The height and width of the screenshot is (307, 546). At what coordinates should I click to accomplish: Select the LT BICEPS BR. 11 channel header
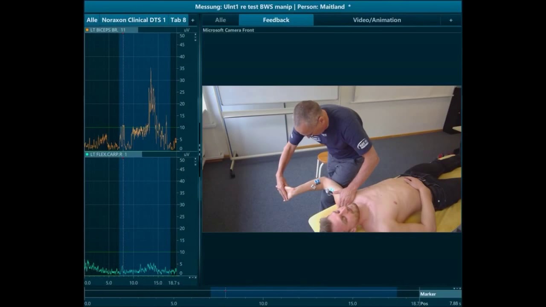(x=111, y=30)
